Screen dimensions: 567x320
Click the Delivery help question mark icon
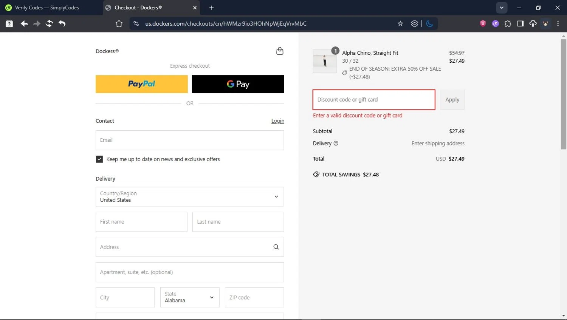[x=336, y=143]
